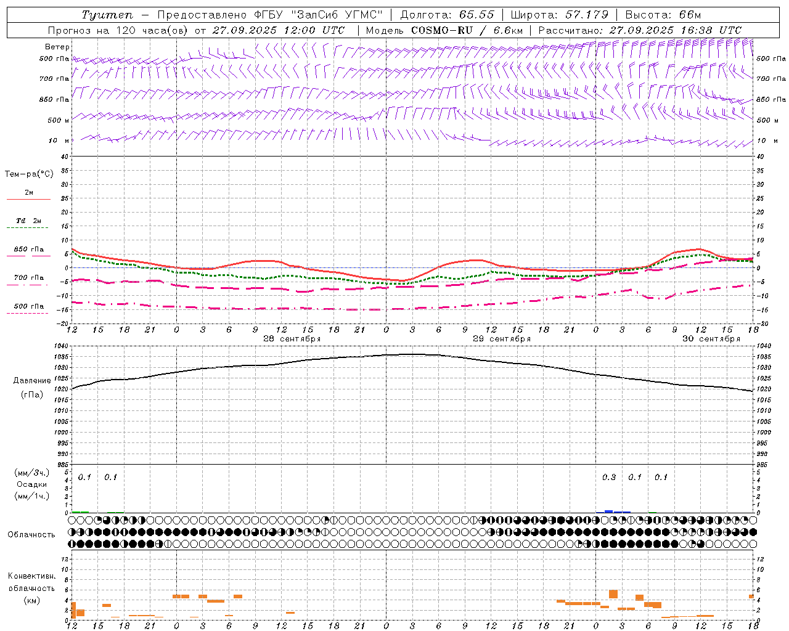Viewport: 789px width, 631px height.
Task: Click the 'Облачность' cloud cover row label
Action: click(x=31, y=535)
